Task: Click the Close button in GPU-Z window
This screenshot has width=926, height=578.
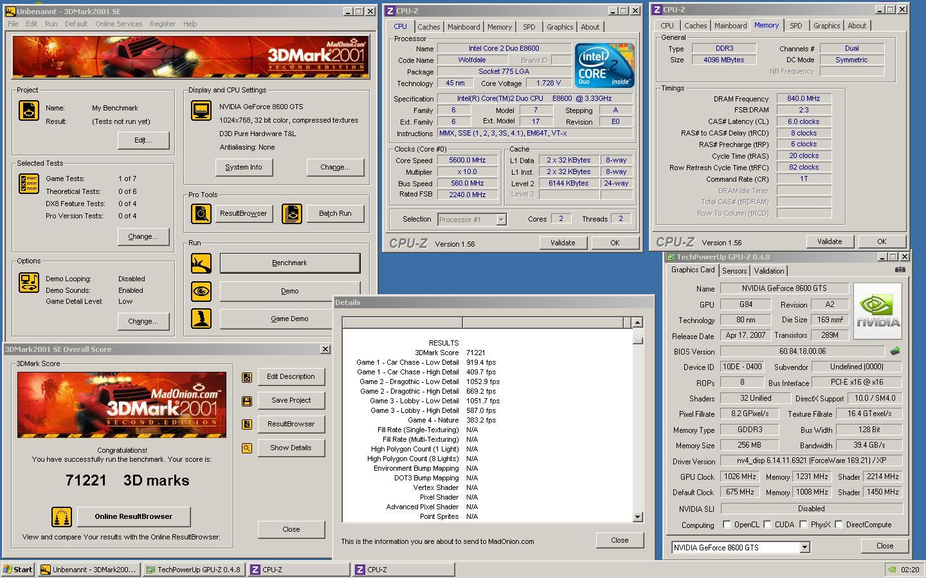Action: (x=885, y=546)
